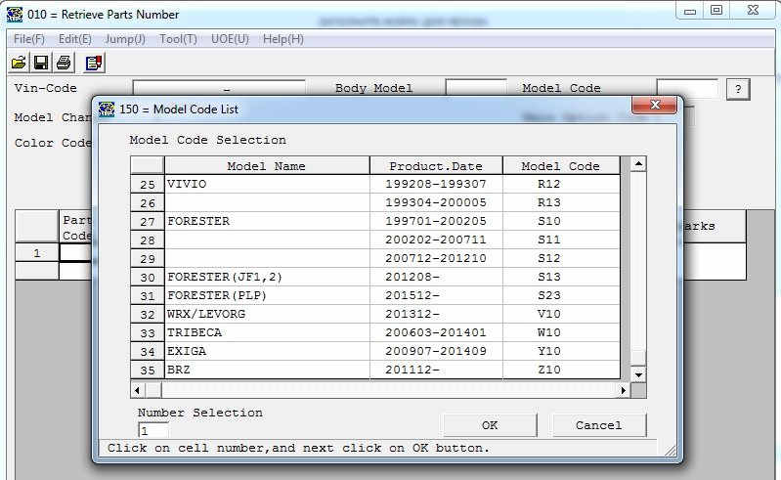Click the save floppy disk icon
This screenshot has height=480, width=781.
click(x=41, y=63)
